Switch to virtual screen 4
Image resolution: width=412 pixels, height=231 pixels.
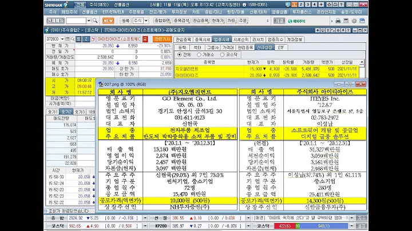pyautogui.click(x=314, y=5)
